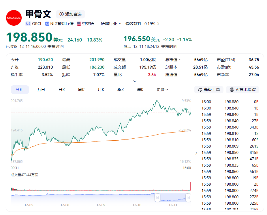Screen dimensions: 267x215
Task: Click the 12-11 date on timeline
Action: [173, 205]
